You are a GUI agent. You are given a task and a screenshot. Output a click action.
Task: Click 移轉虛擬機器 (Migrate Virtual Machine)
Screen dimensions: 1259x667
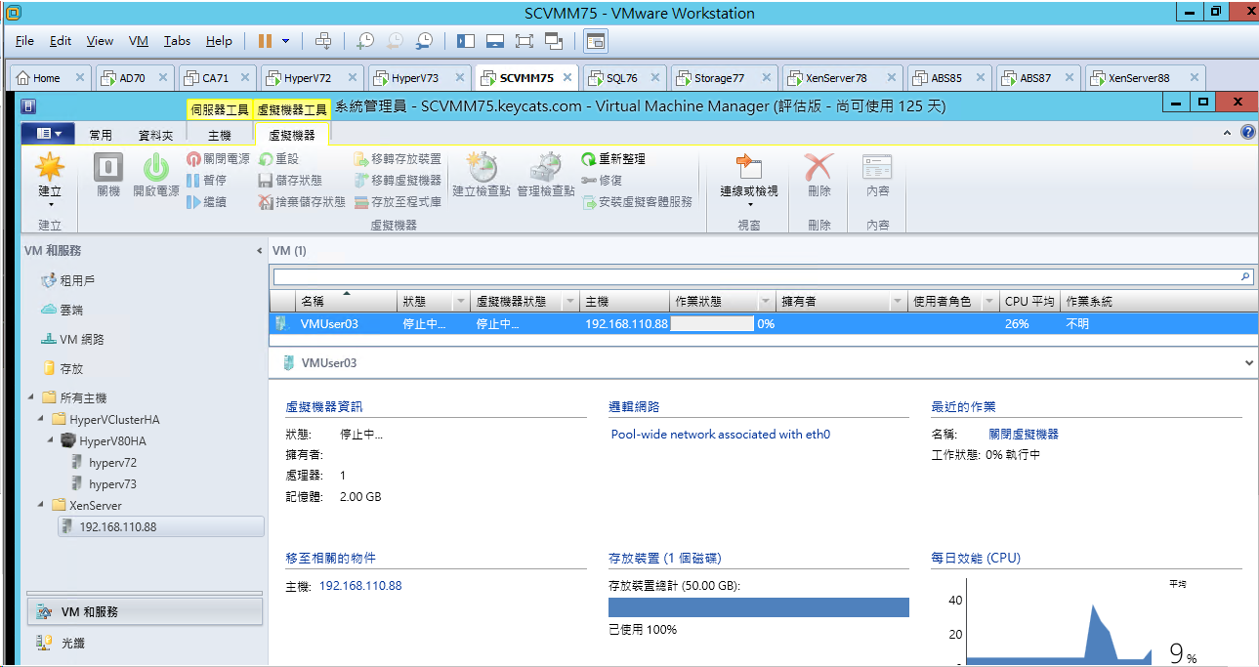(398, 180)
